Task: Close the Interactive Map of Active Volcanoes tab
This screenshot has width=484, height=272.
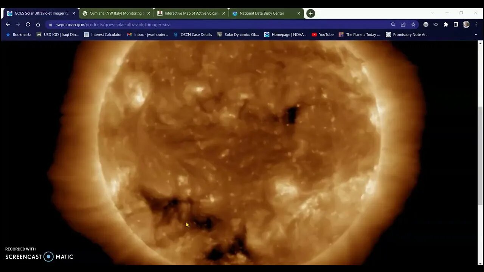Action: (x=224, y=13)
